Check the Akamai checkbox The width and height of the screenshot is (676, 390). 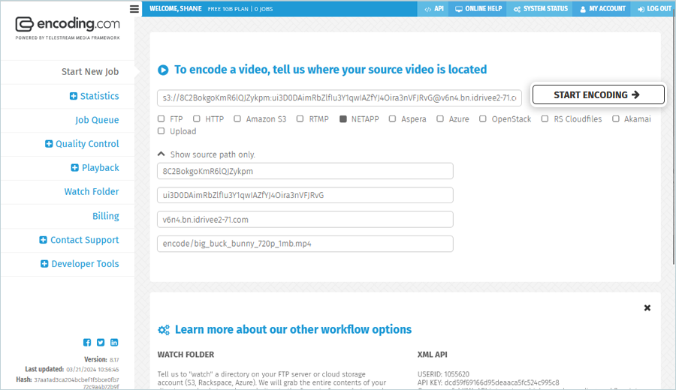616,118
